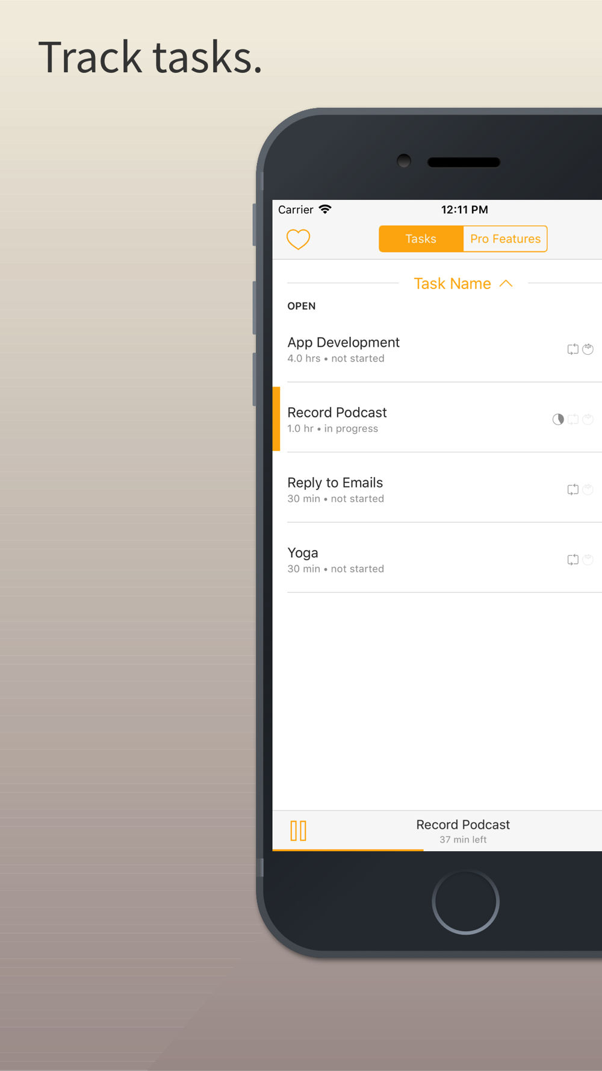
Task: Switch to the Tasks tab
Action: tap(421, 239)
